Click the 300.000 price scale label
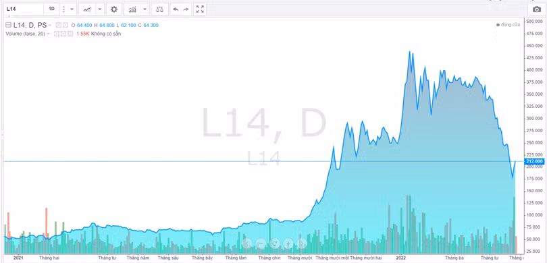Image resolution: width=547 pixels, height=263 pixels. coord(535,119)
